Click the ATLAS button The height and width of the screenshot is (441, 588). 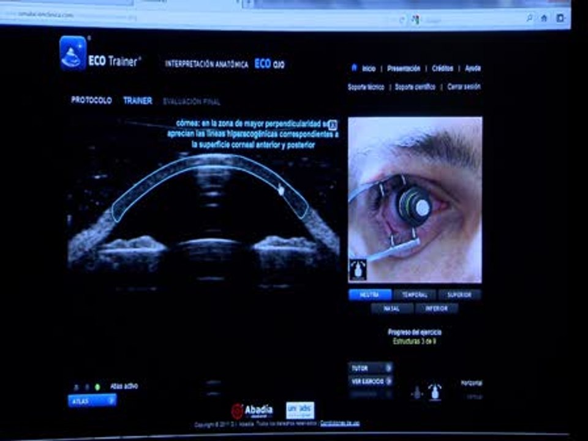[92, 401]
